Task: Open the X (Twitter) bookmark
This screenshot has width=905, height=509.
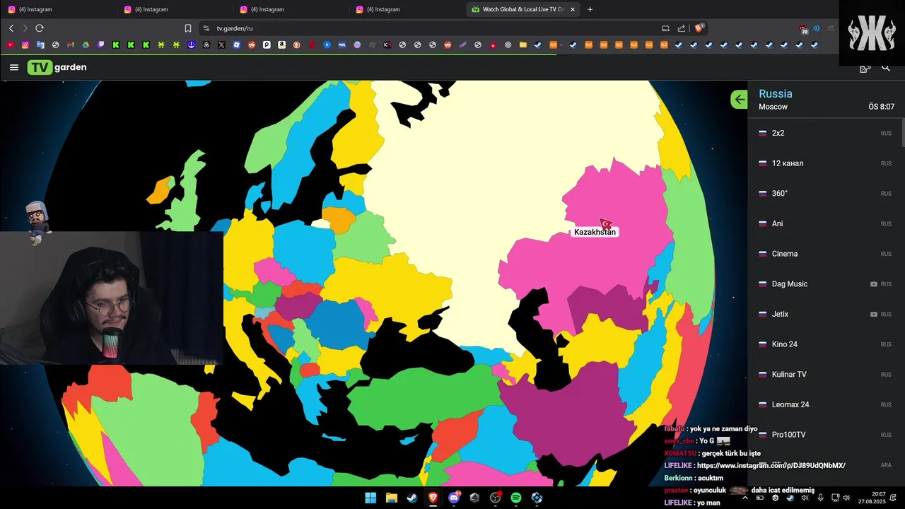Action: 221,45
